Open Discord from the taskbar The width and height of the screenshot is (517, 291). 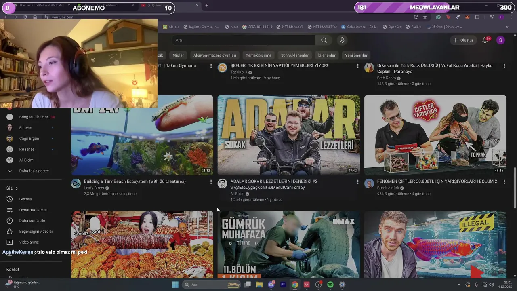[271, 285]
